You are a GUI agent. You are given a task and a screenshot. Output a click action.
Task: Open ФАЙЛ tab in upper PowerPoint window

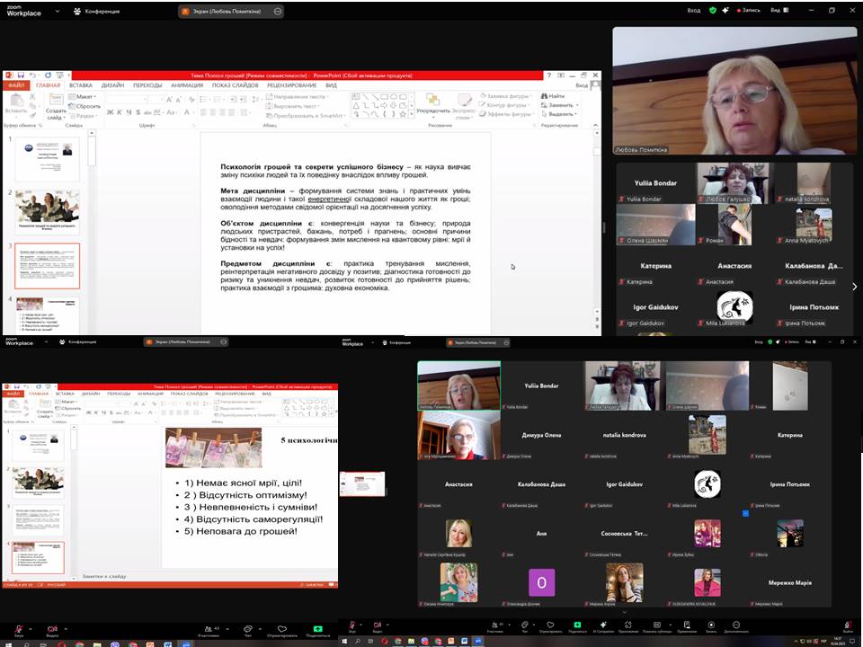[16, 85]
